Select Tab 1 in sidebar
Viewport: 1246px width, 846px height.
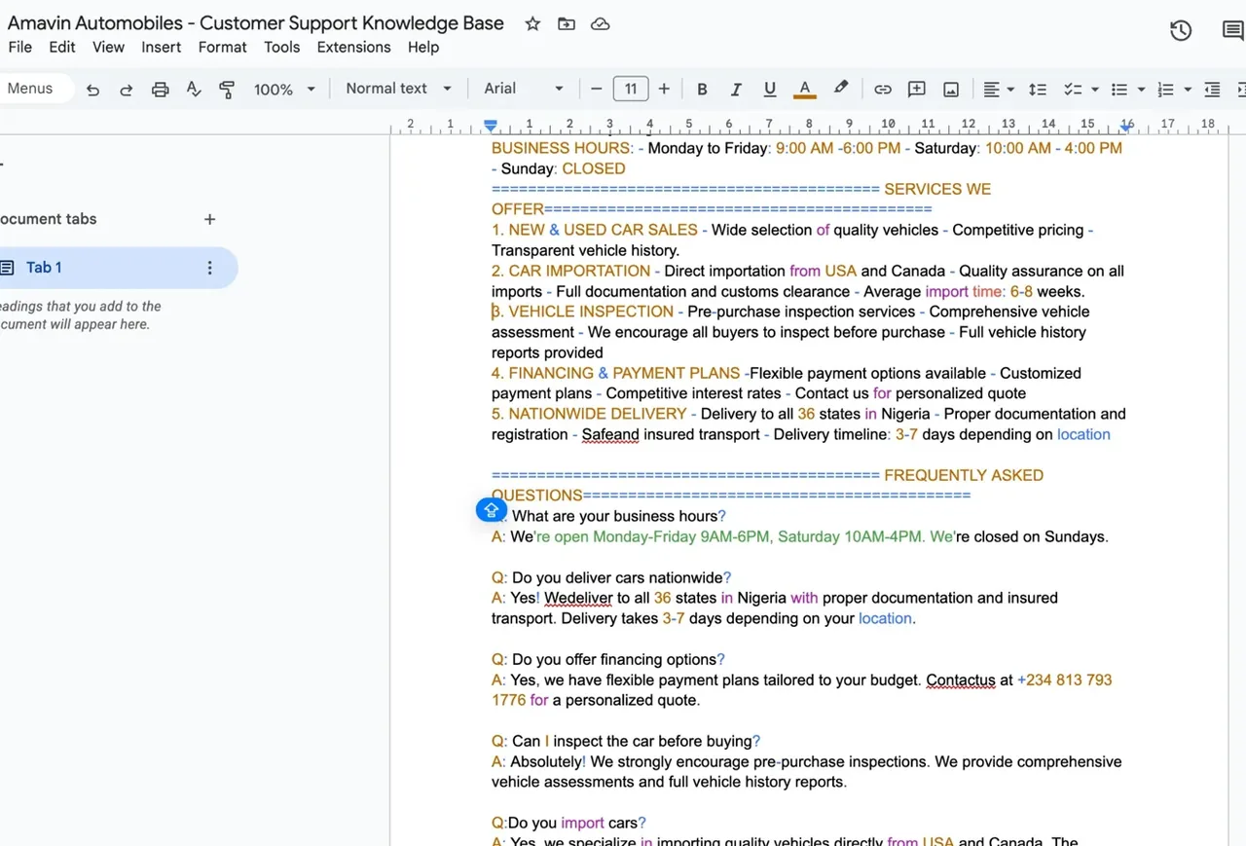pos(117,268)
